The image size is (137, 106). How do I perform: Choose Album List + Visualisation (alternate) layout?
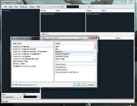point(26,59)
